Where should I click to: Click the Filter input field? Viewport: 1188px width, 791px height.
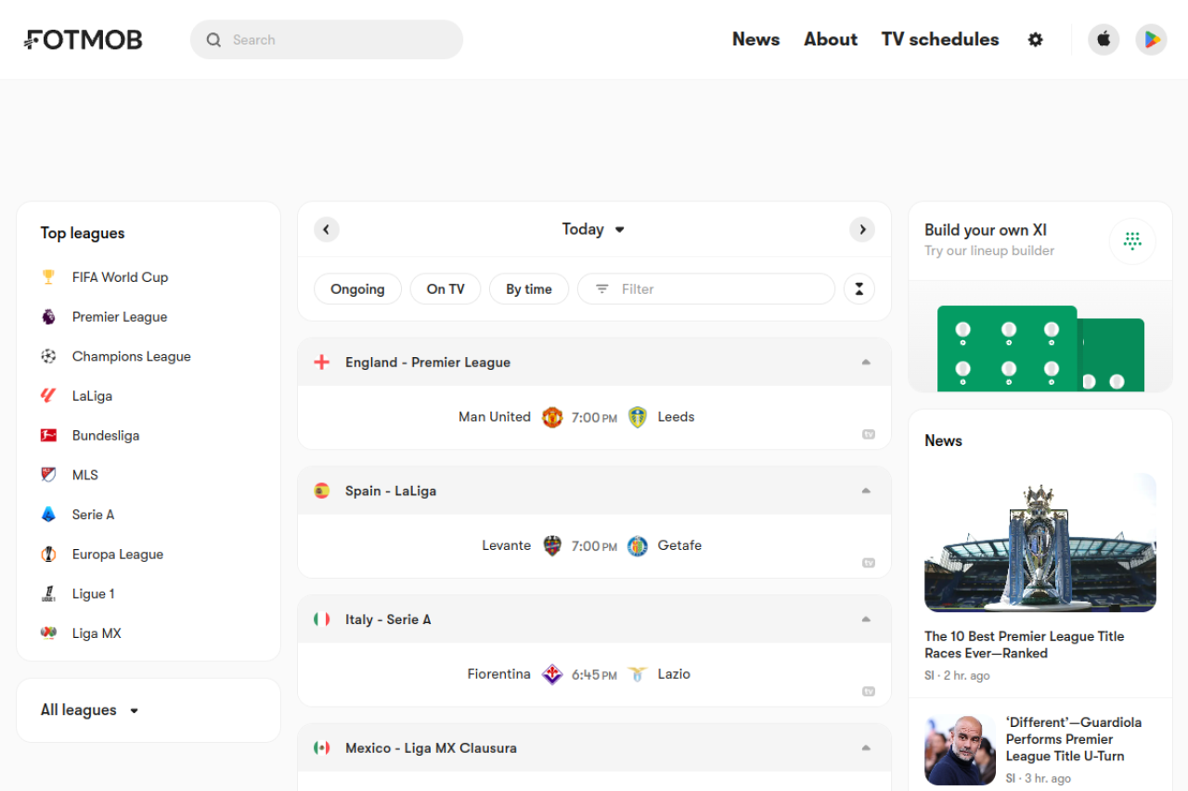tap(715, 289)
